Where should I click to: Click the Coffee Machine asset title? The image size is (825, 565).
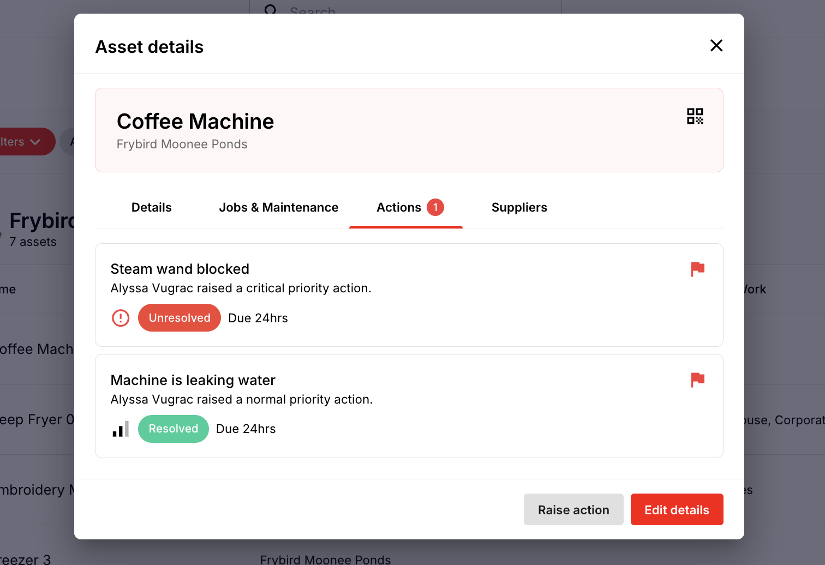click(x=195, y=121)
